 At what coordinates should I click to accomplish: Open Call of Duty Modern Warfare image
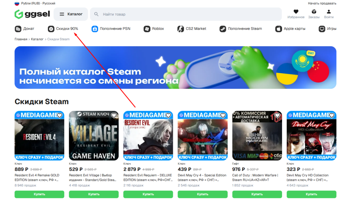point(257,135)
